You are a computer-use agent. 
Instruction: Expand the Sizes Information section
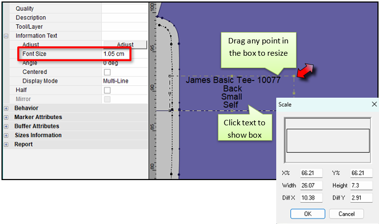tap(6, 135)
